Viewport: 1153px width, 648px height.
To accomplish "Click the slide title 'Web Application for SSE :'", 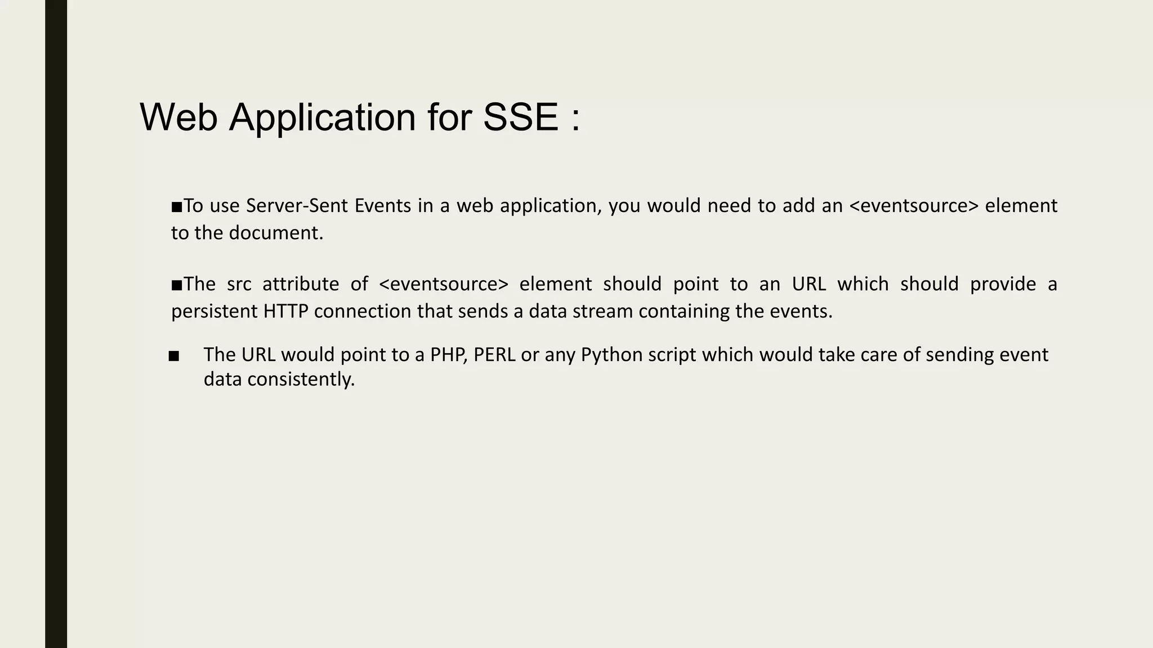I will pos(359,117).
